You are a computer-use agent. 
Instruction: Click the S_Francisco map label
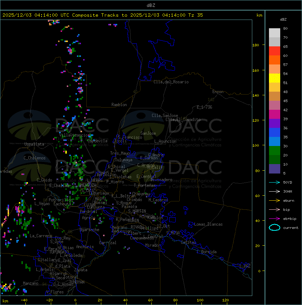(x=130, y=137)
